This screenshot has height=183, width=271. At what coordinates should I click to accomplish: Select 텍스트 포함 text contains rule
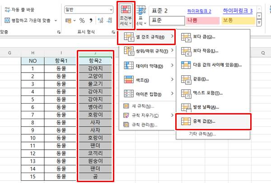point(213,93)
